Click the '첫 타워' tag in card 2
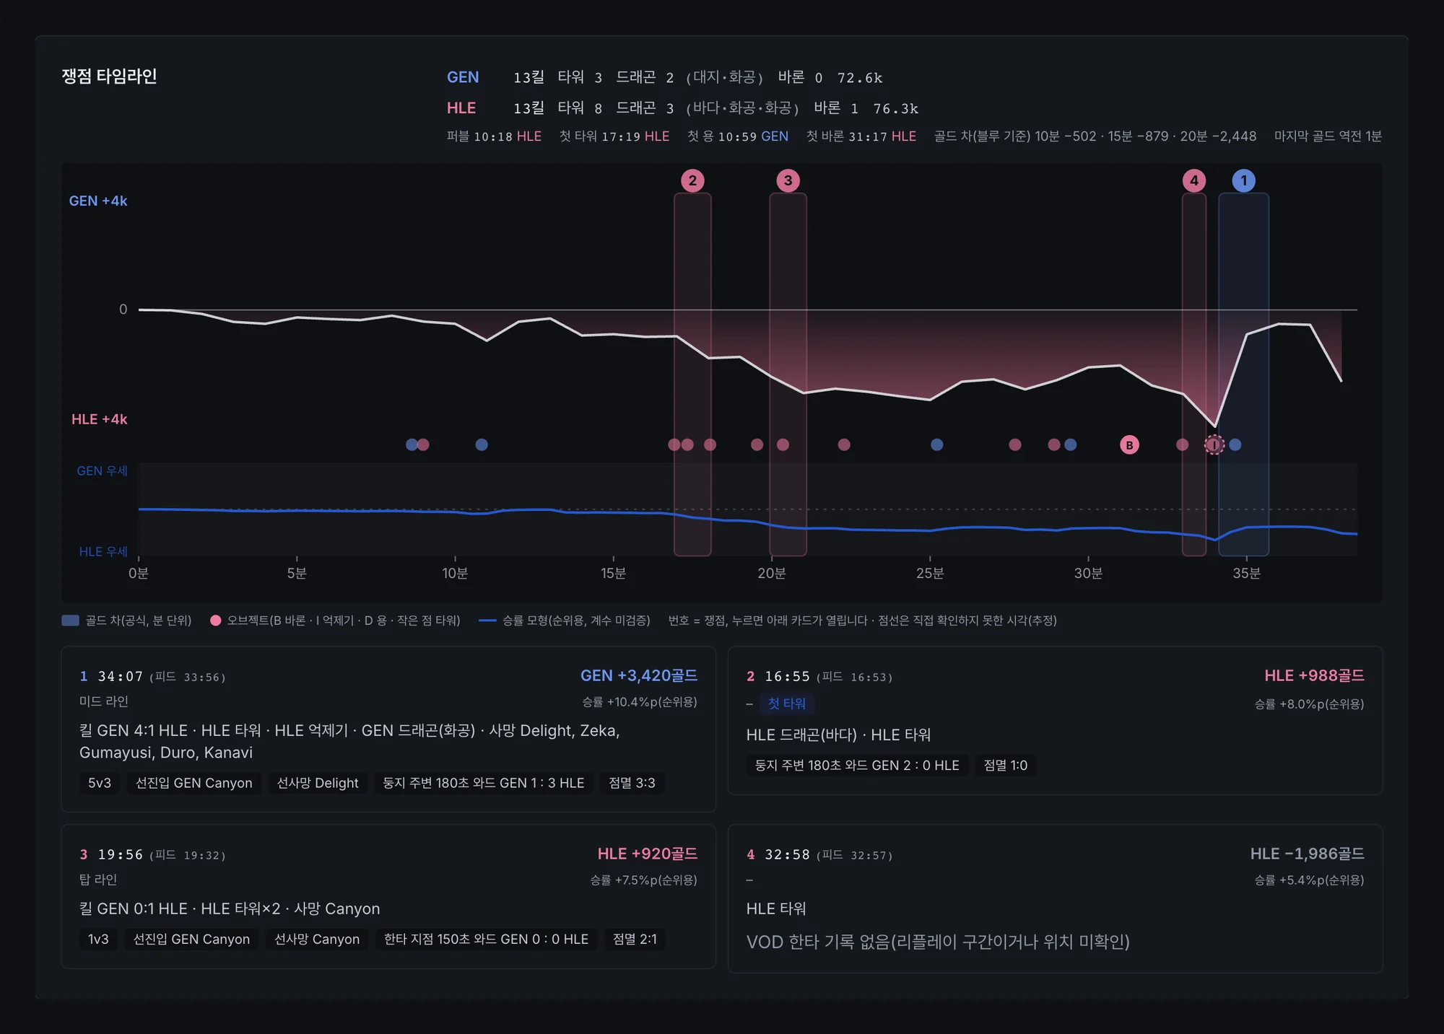Image resolution: width=1444 pixels, height=1034 pixels. tap(786, 704)
